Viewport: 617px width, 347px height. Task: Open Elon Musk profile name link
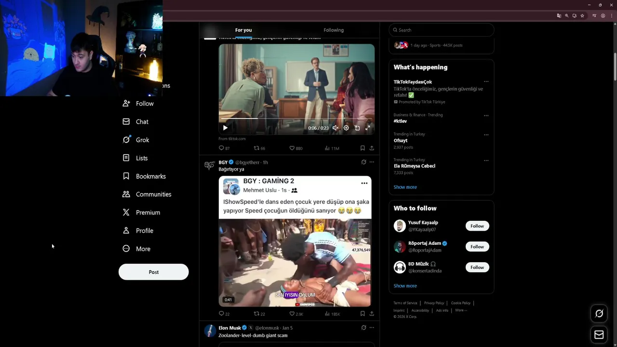[229, 328]
